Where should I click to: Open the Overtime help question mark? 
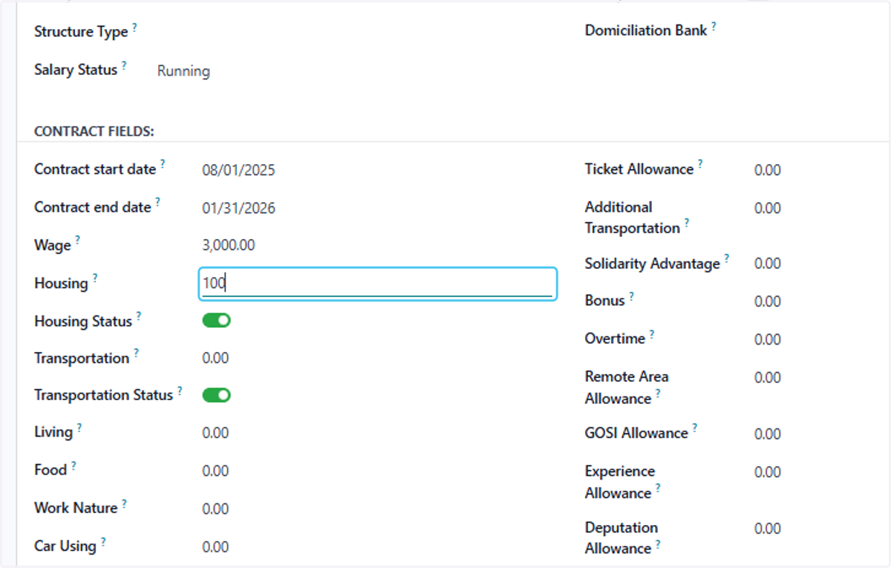coord(651,334)
